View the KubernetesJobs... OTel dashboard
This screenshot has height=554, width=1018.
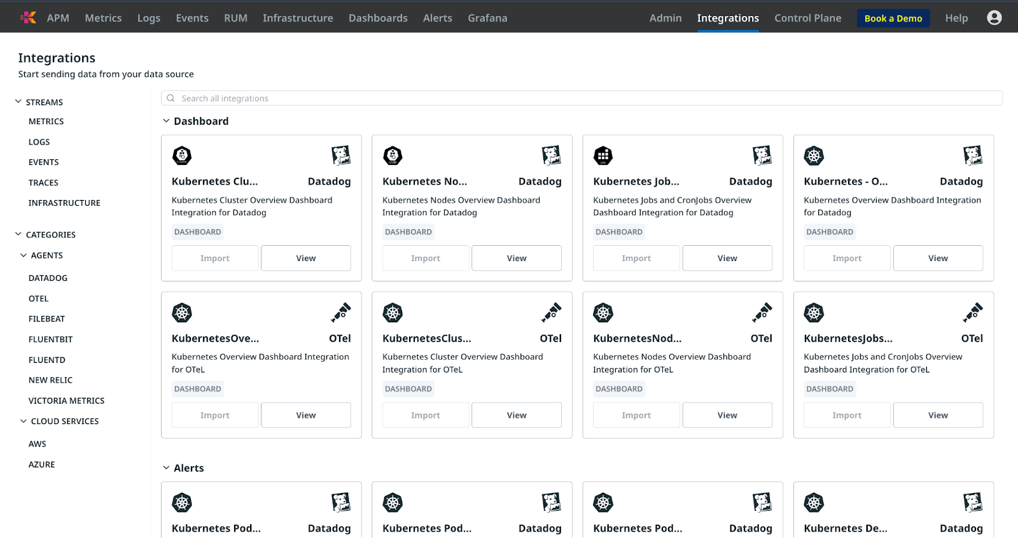tap(938, 415)
